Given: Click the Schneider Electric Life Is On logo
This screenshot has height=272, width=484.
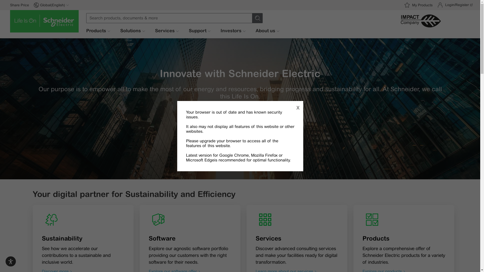Looking at the screenshot, I should coord(44,21).
